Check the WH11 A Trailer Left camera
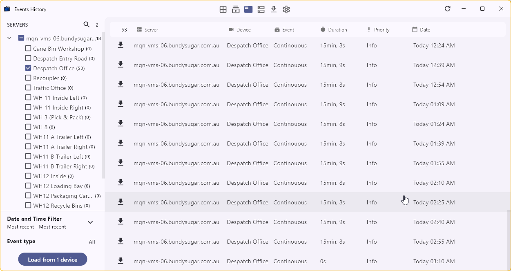 28,137
